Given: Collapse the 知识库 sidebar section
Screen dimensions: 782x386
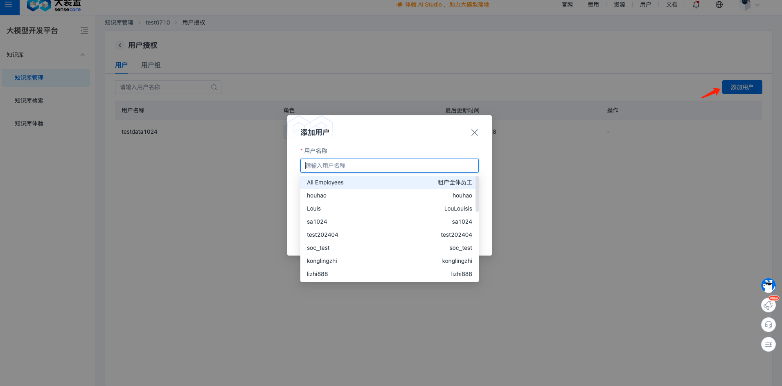Looking at the screenshot, I should coord(82,55).
